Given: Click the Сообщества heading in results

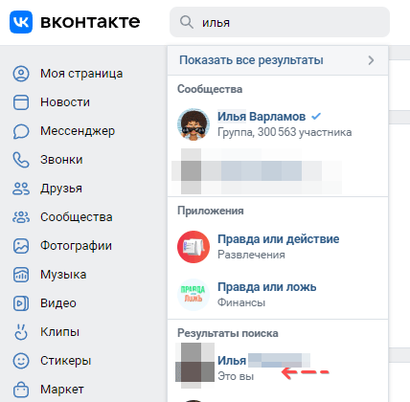Looking at the screenshot, I should 210,89.
